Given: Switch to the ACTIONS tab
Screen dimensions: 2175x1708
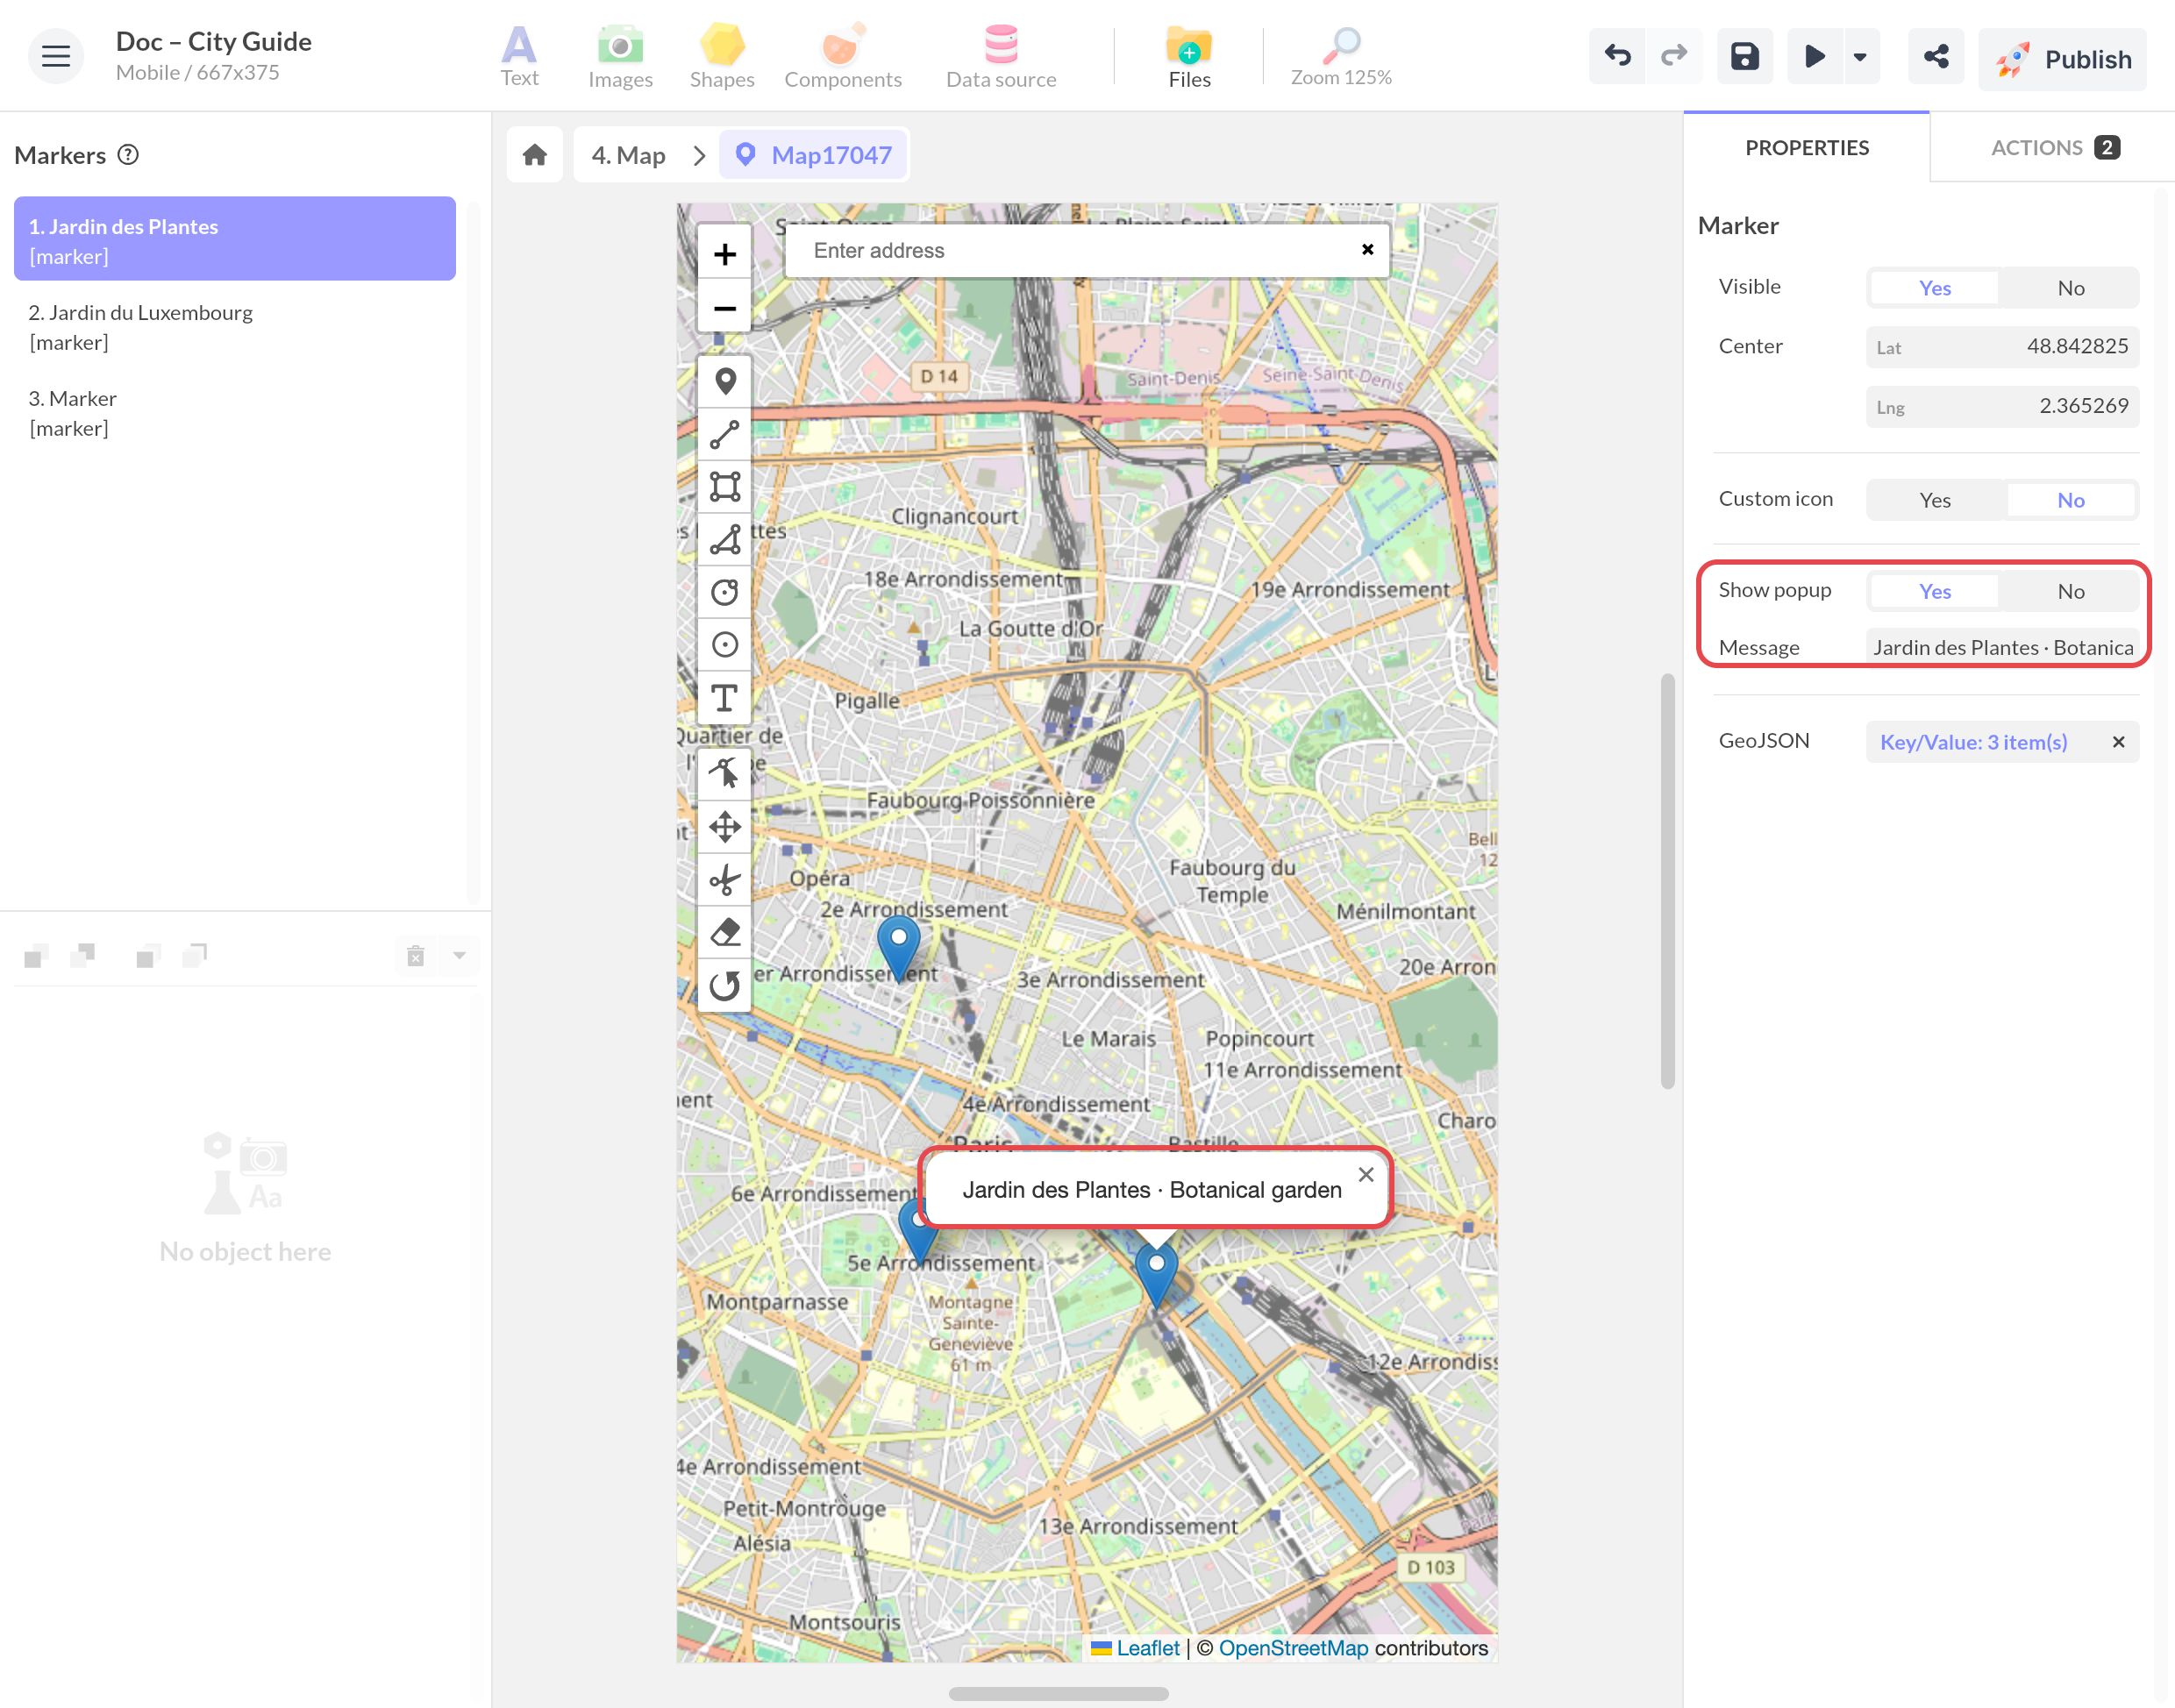Looking at the screenshot, I should (2053, 147).
